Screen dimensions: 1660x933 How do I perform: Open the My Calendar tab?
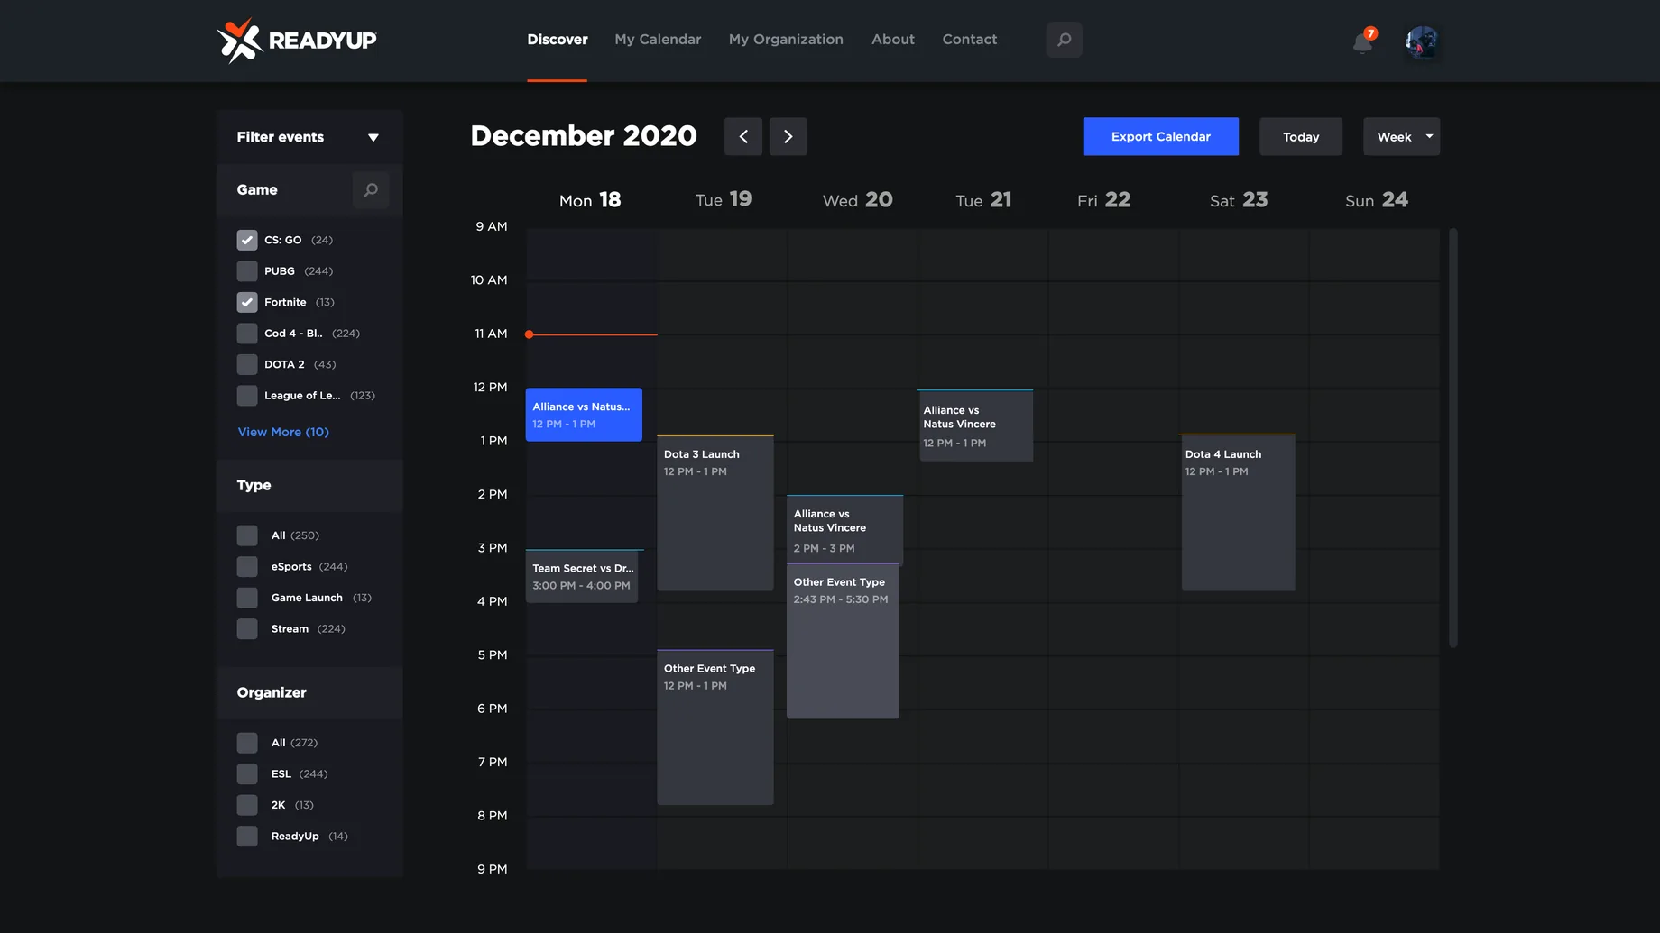pyautogui.click(x=658, y=40)
